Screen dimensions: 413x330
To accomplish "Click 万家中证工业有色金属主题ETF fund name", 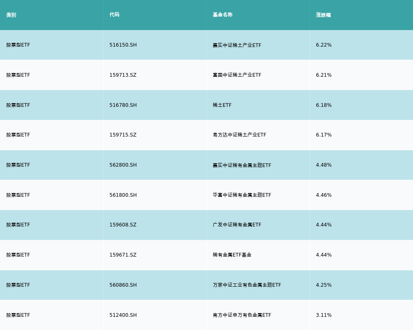I will (247, 285).
